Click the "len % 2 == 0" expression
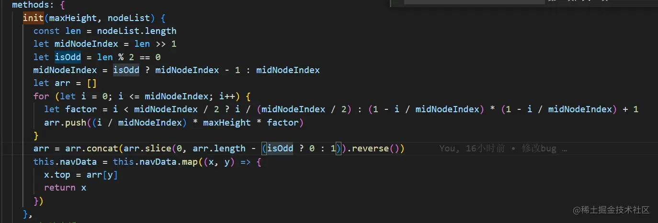Screen dimensions: 658x223 click(129, 57)
